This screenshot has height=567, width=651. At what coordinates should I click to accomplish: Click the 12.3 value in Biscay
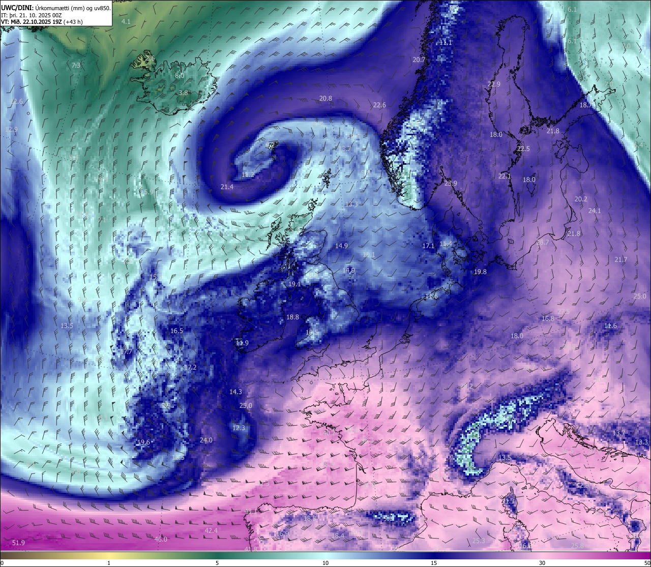239,428
